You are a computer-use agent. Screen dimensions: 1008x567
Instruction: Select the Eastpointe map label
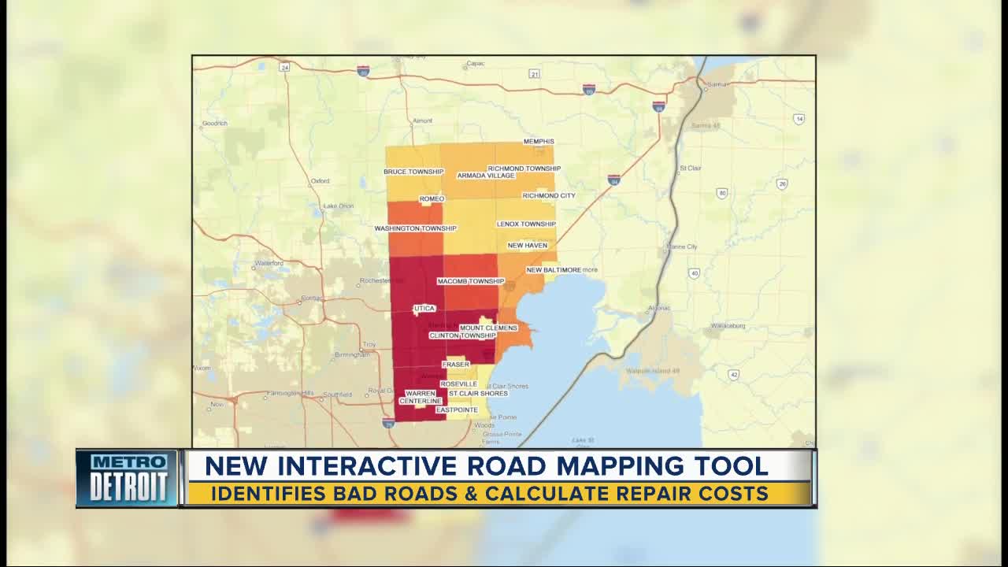click(x=457, y=410)
